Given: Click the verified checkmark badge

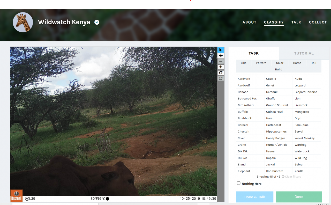Looking at the screenshot, I should point(97,22).
